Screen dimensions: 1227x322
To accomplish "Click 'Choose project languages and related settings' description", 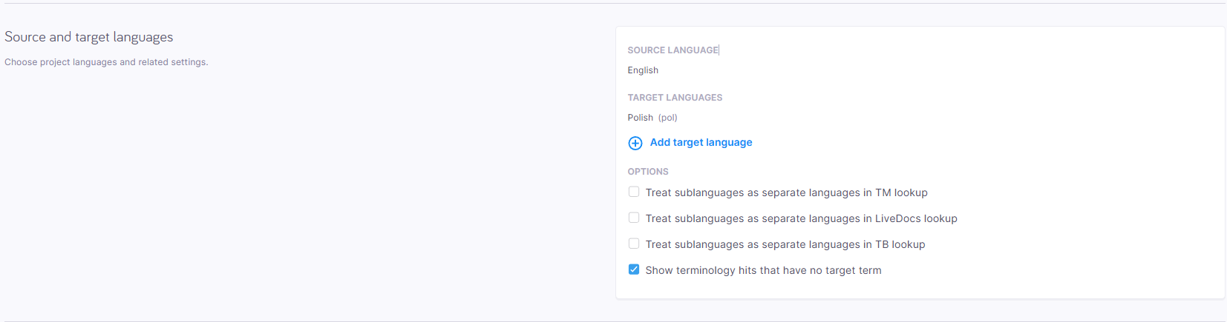I will [106, 62].
